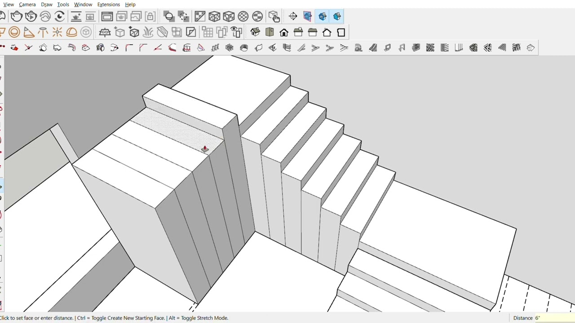Open the Tools menu
The image size is (575, 323).
click(63, 4)
